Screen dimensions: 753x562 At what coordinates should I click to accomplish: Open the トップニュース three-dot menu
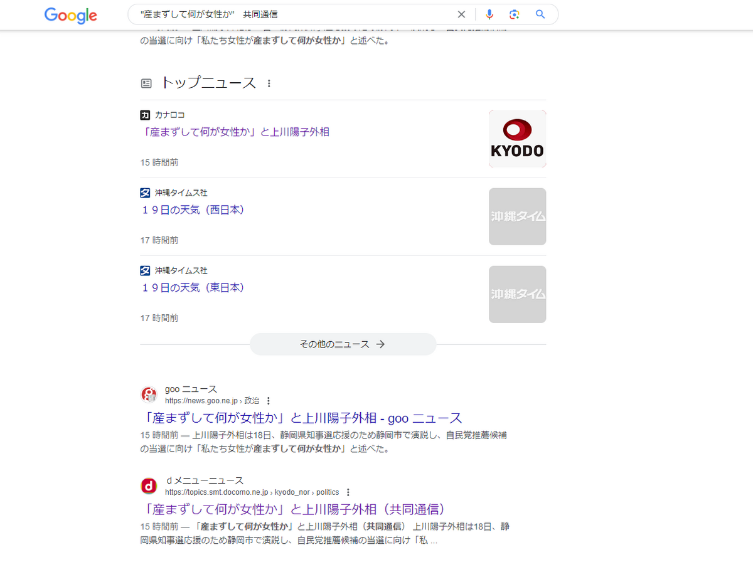[268, 82]
